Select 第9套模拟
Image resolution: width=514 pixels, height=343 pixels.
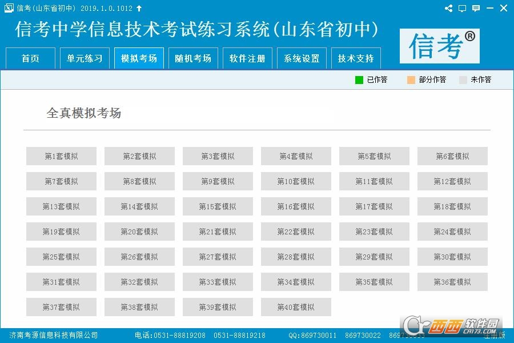pos(218,181)
